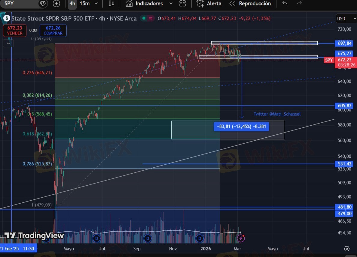Select the 15m timeframe

click(x=84, y=3)
